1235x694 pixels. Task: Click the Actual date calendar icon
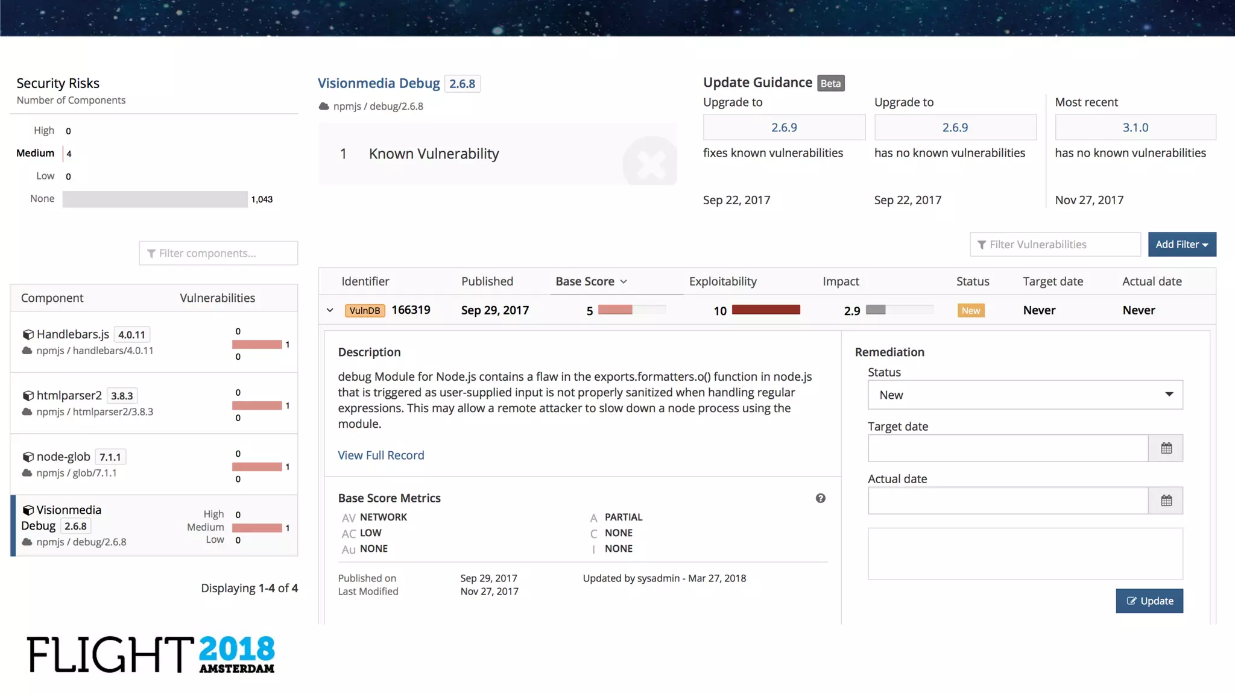[1166, 501]
